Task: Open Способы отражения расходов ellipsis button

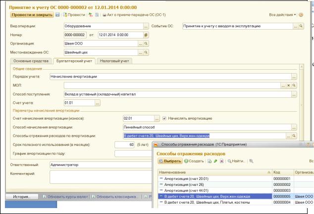Action: (289, 136)
